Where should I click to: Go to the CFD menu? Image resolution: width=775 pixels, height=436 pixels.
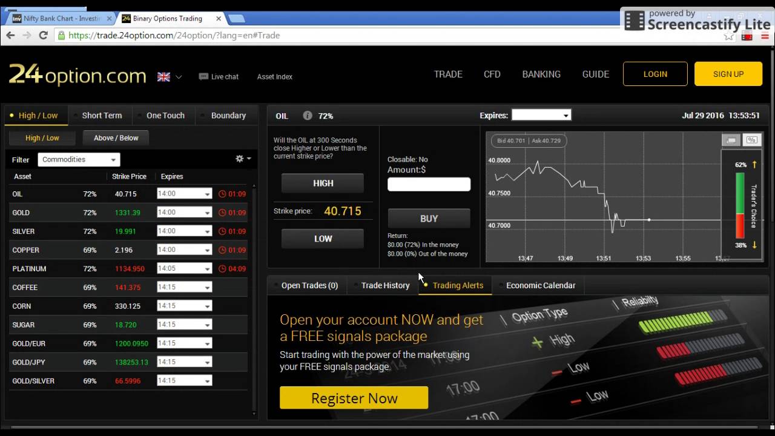[492, 74]
